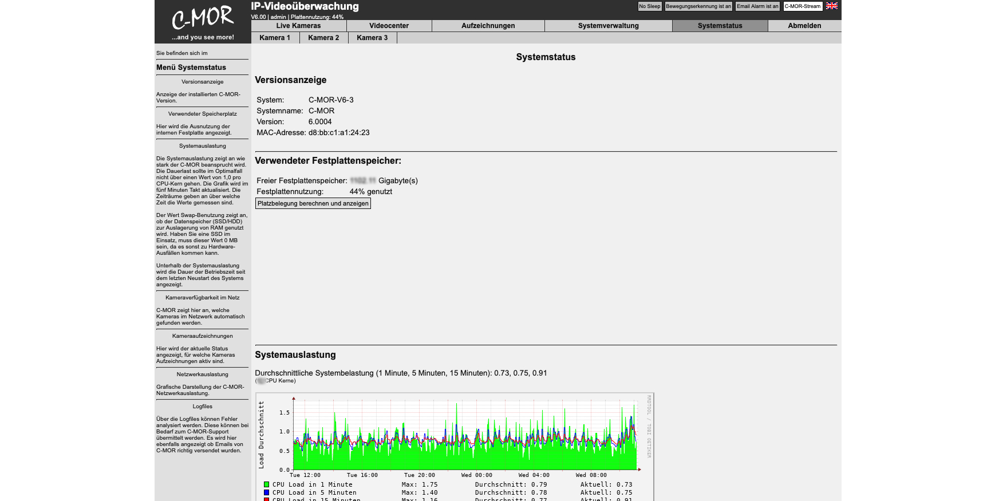
Task: Click the No Sleep button
Action: click(650, 6)
